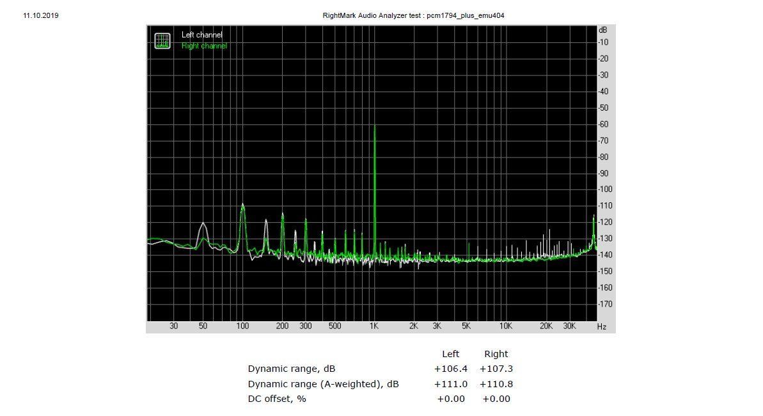This screenshot has height=416, width=763.
Task: Click the '-140' dB axis label
Action: 605,255
